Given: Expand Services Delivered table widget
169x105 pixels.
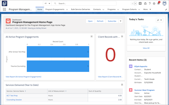Looking at the screenshot, I should [x=122, y=85].
